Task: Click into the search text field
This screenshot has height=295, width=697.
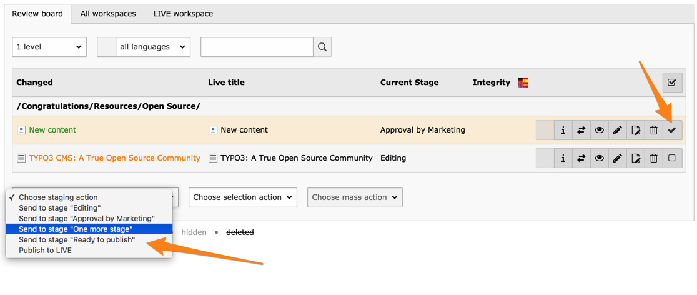Action: tap(257, 47)
